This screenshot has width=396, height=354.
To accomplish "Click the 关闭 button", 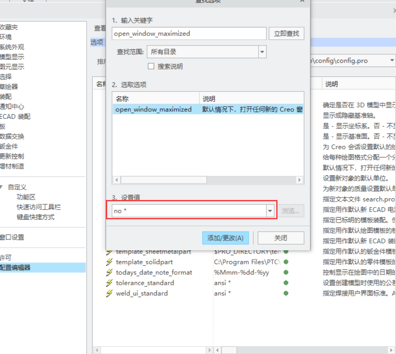I will pos(280,238).
